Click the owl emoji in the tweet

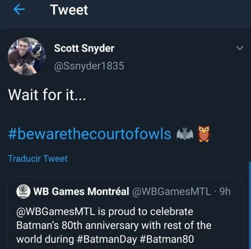(x=204, y=134)
